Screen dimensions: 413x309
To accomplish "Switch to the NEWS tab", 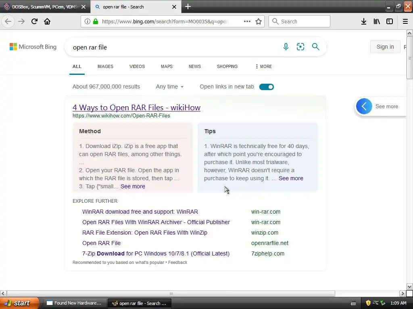I will 195,66.
